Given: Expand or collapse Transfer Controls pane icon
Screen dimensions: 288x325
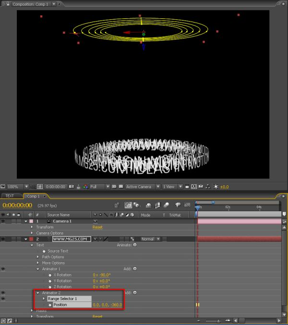Looking at the screenshot, I should tap(10, 321).
